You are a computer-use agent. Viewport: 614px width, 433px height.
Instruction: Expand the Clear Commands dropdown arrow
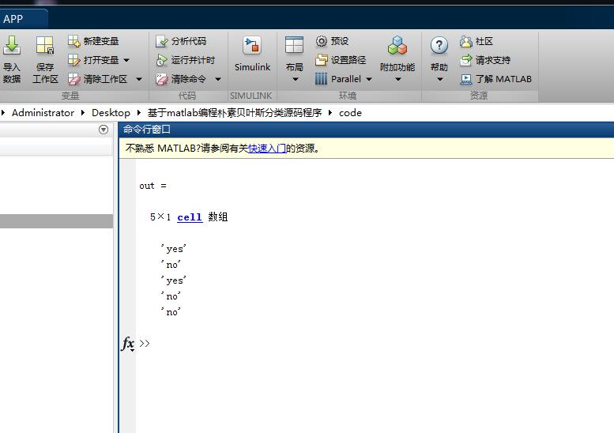pyautogui.click(x=218, y=79)
